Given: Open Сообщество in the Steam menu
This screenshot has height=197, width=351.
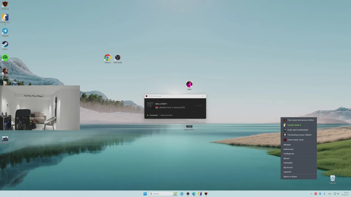Looking at the screenshot, I should point(299,154).
